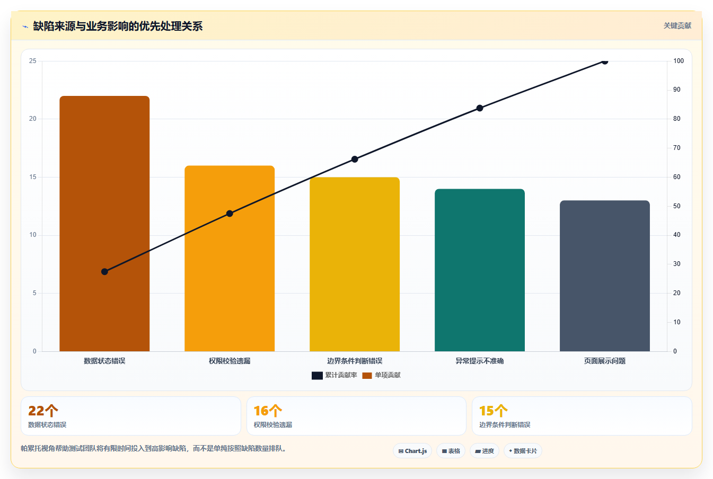
Task: Click the x-axis label 边界条件判断错误
Action: click(x=355, y=361)
